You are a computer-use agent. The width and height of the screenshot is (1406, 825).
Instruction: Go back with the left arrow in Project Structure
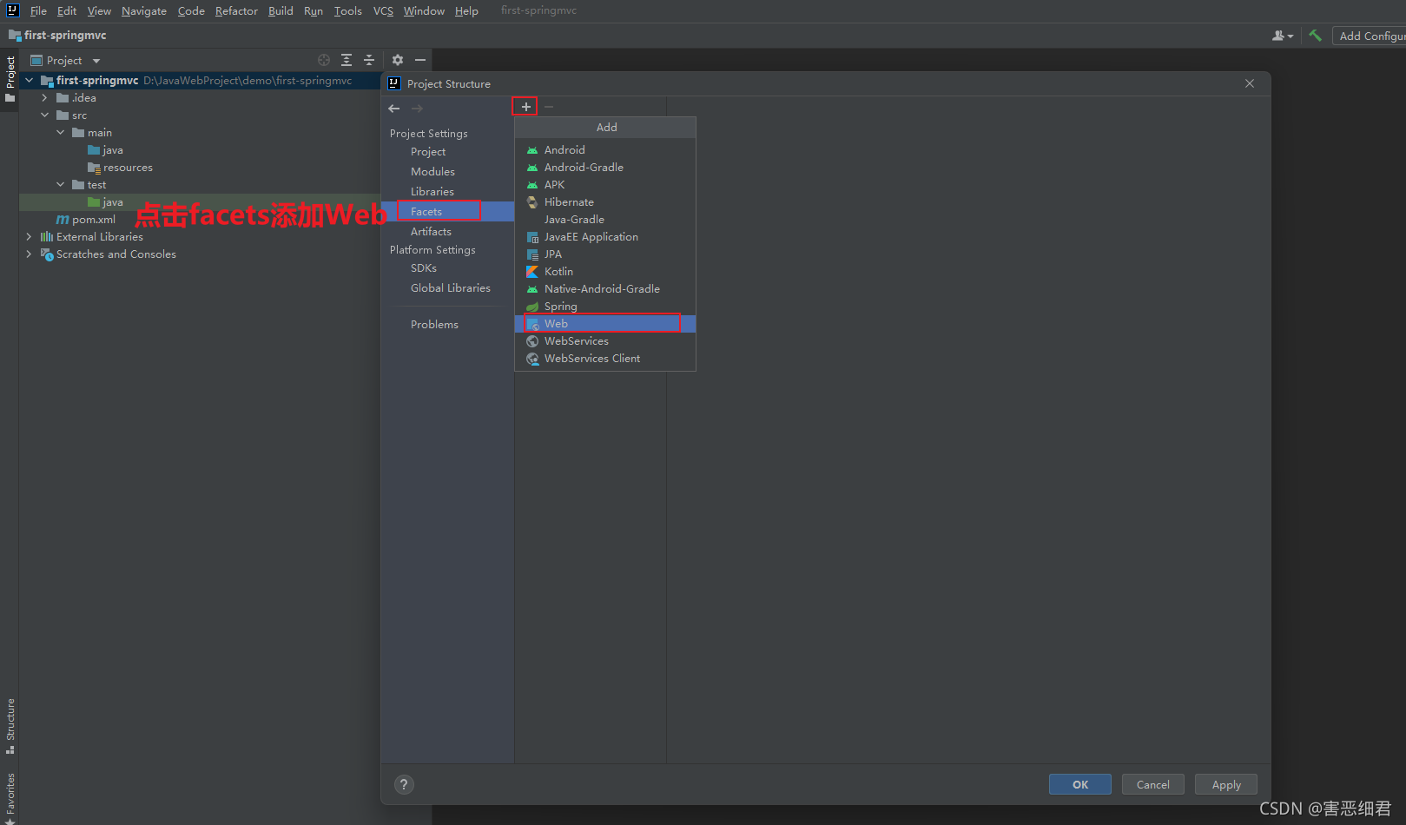394,109
